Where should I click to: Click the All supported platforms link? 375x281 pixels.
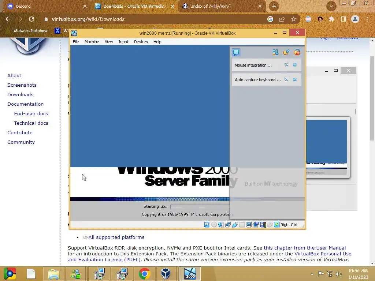(116, 237)
